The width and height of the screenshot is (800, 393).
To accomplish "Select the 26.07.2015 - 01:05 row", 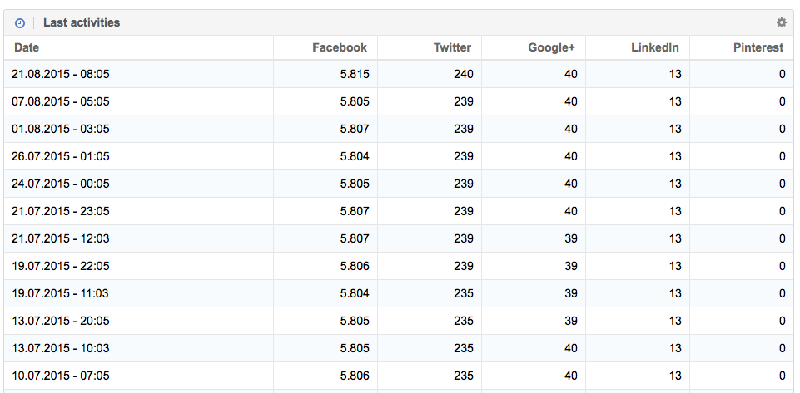I will pos(61,156).
